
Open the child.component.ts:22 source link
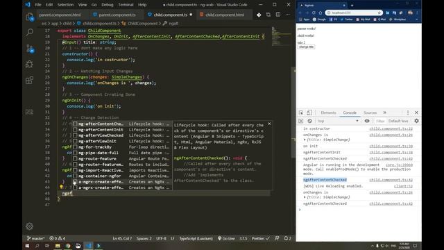(391, 128)
